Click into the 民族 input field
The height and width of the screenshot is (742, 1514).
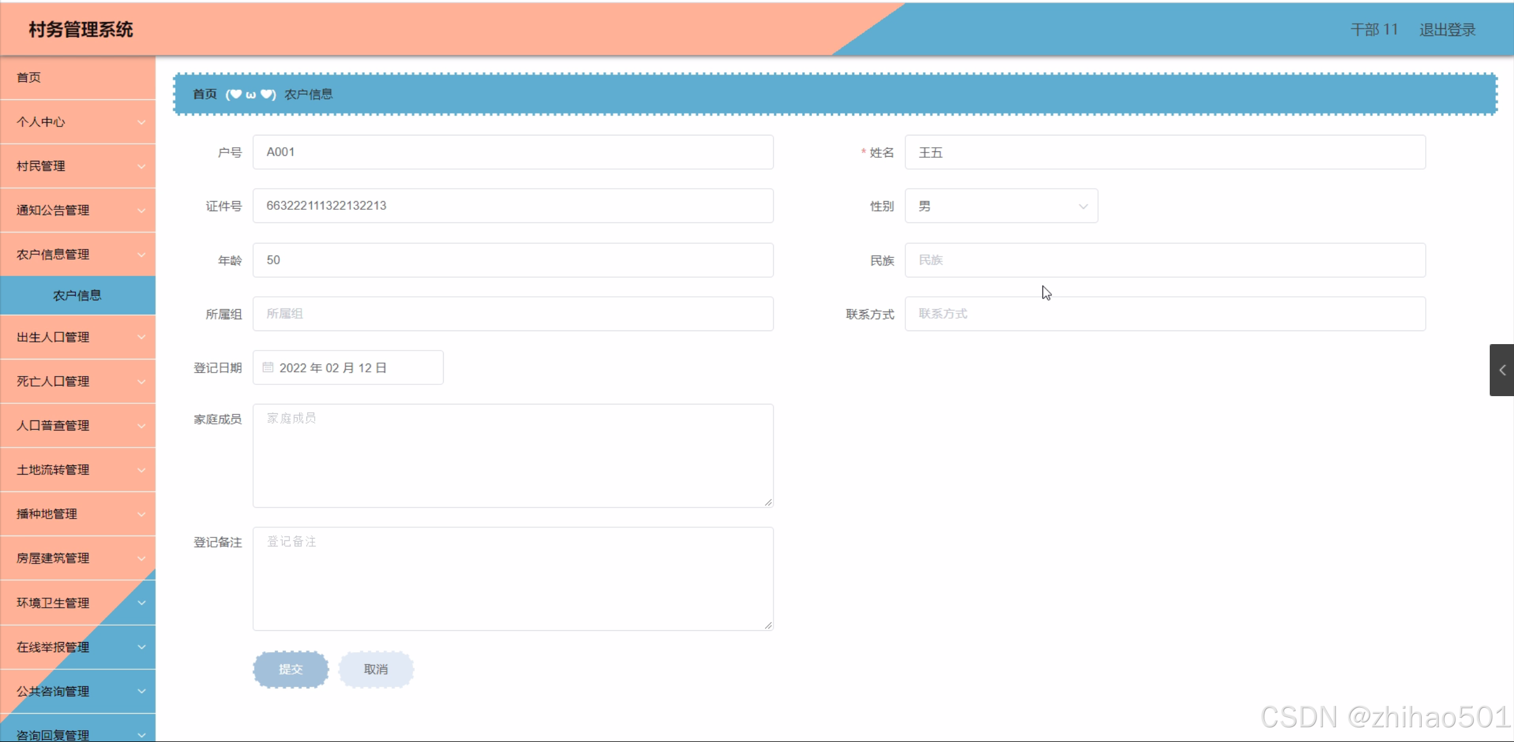[x=1164, y=260]
